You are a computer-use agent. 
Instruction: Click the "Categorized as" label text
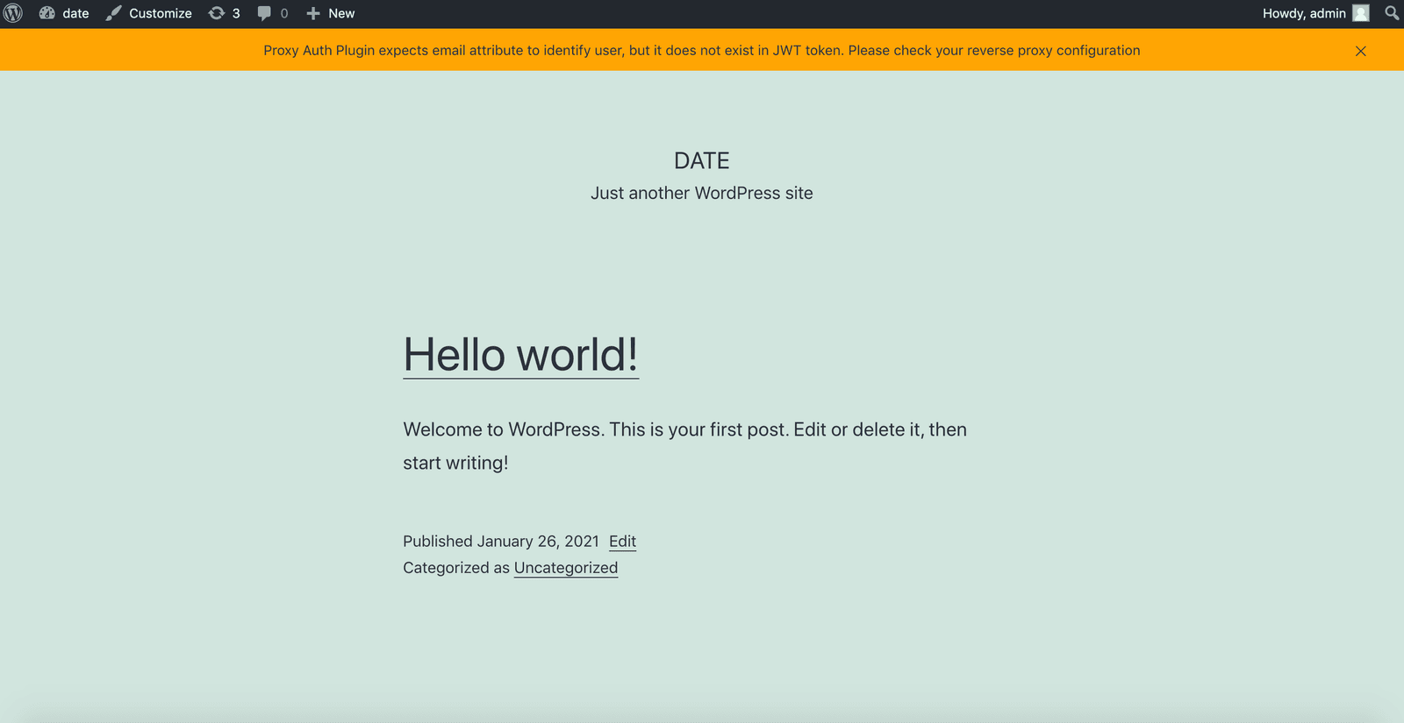pyautogui.click(x=456, y=568)
